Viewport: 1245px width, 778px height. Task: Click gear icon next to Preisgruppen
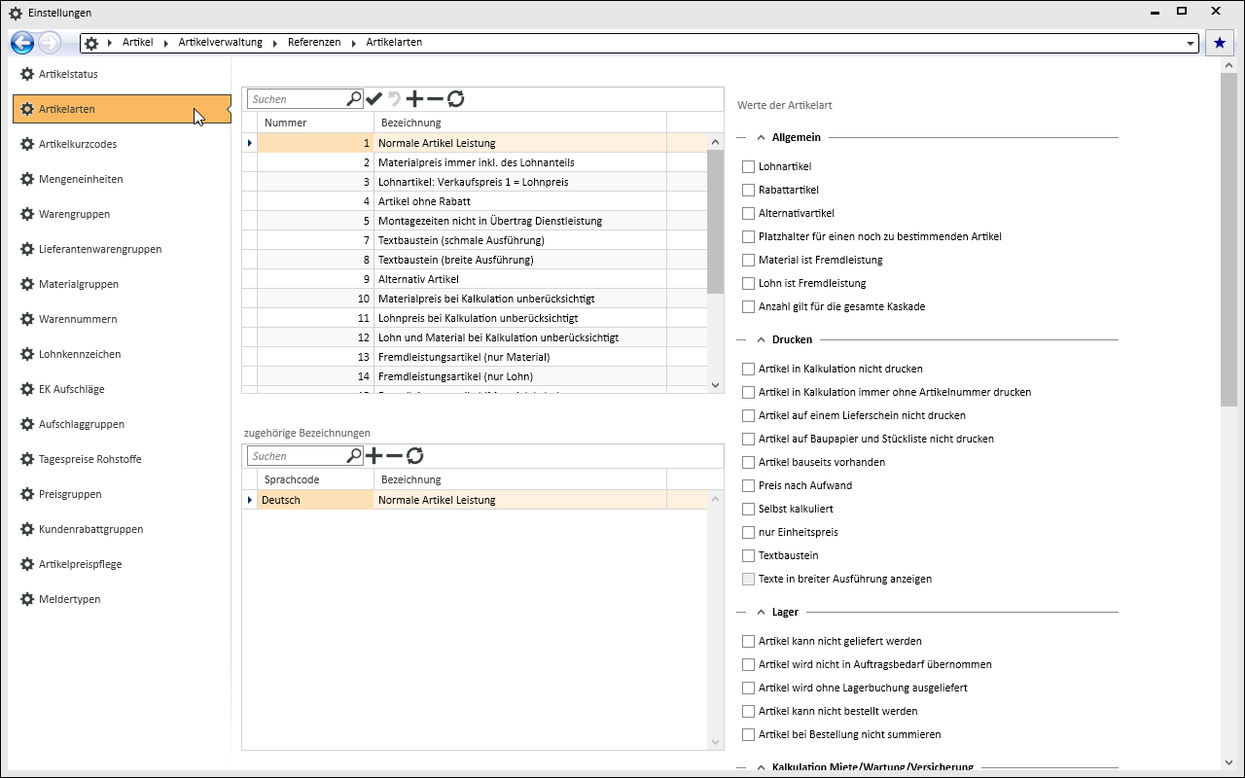(x=27, y=494)
